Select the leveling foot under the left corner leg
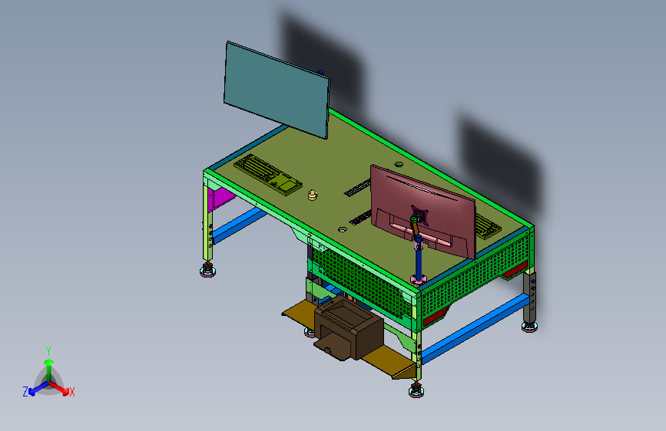 tap(207, 270)
